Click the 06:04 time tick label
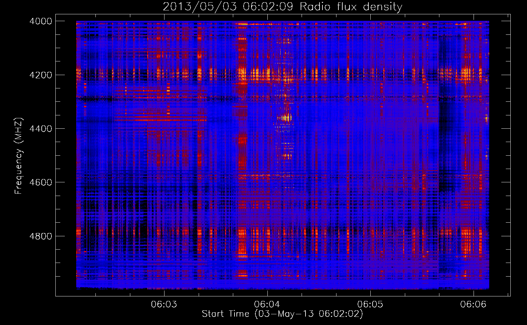This screenshot has height=325, width=527. (x=267, y=304)
